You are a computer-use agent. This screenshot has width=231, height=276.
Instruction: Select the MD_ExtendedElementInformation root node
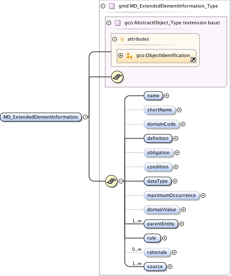pyautogui.click(x=41, y=117)
